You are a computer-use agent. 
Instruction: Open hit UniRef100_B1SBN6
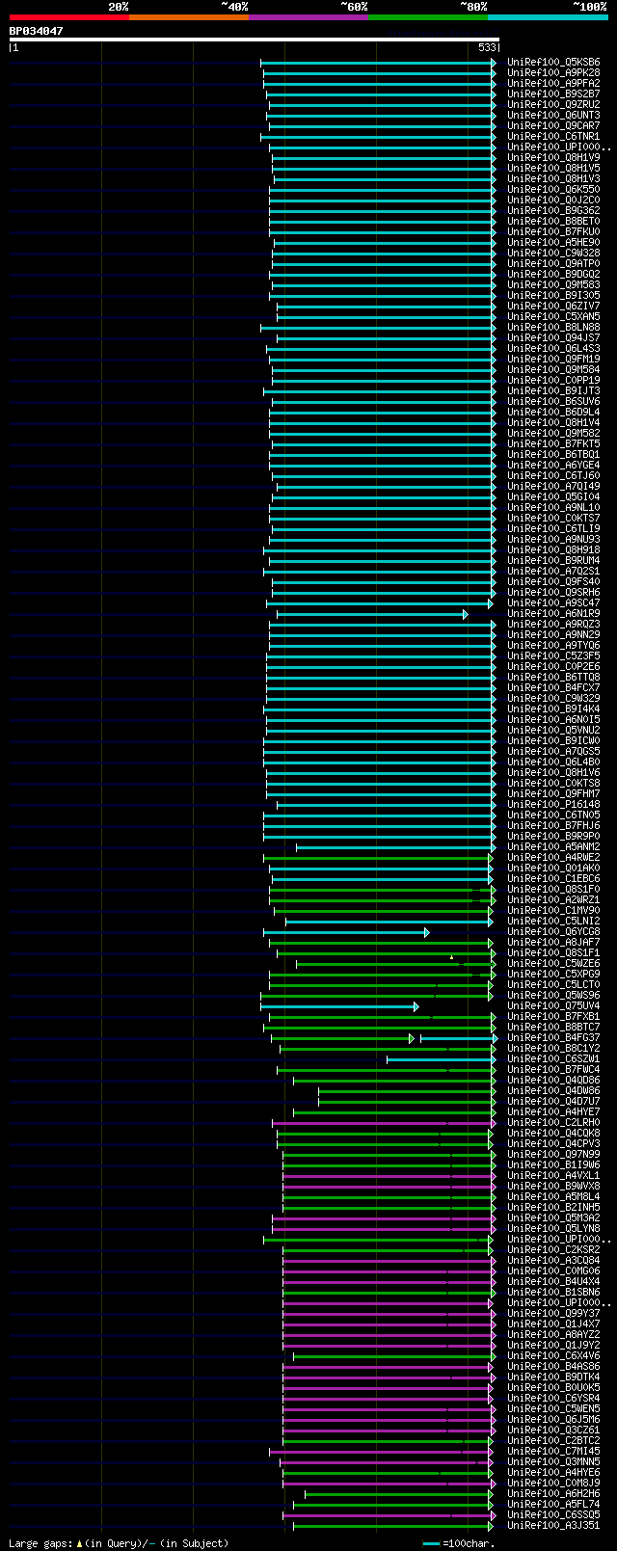[553, 1293]
